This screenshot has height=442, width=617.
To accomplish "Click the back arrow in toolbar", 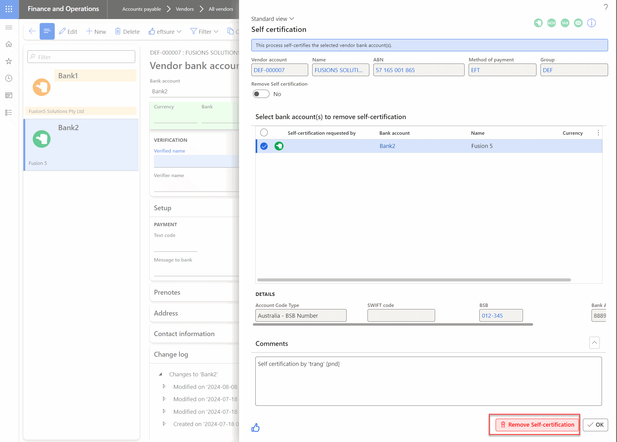I will [32, 31].
